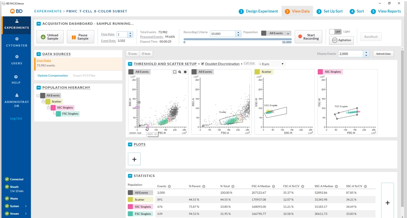Click the Recording Criteria input field
This screenshot has width=407, height=218.
click(223, 34)
